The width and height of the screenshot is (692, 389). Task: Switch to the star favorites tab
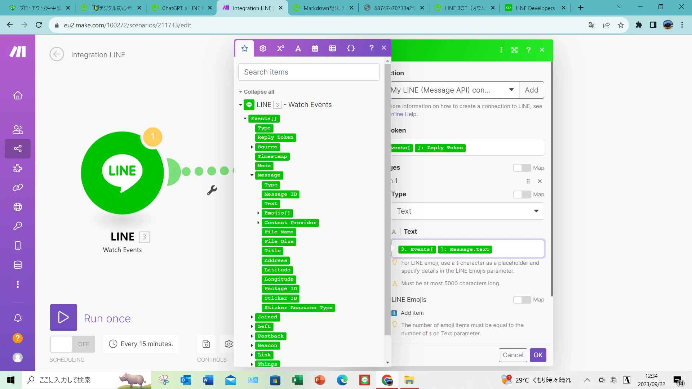click(x=245, y=48)
